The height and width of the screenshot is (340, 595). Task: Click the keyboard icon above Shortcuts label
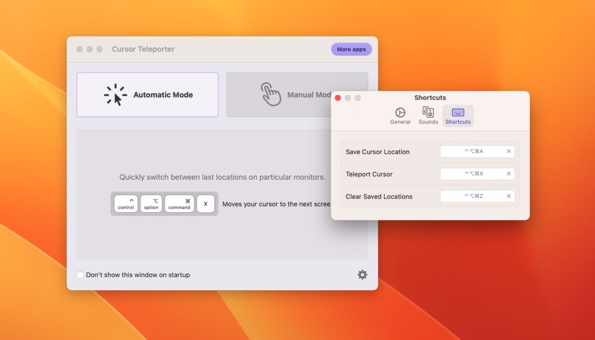pos(458,113)
